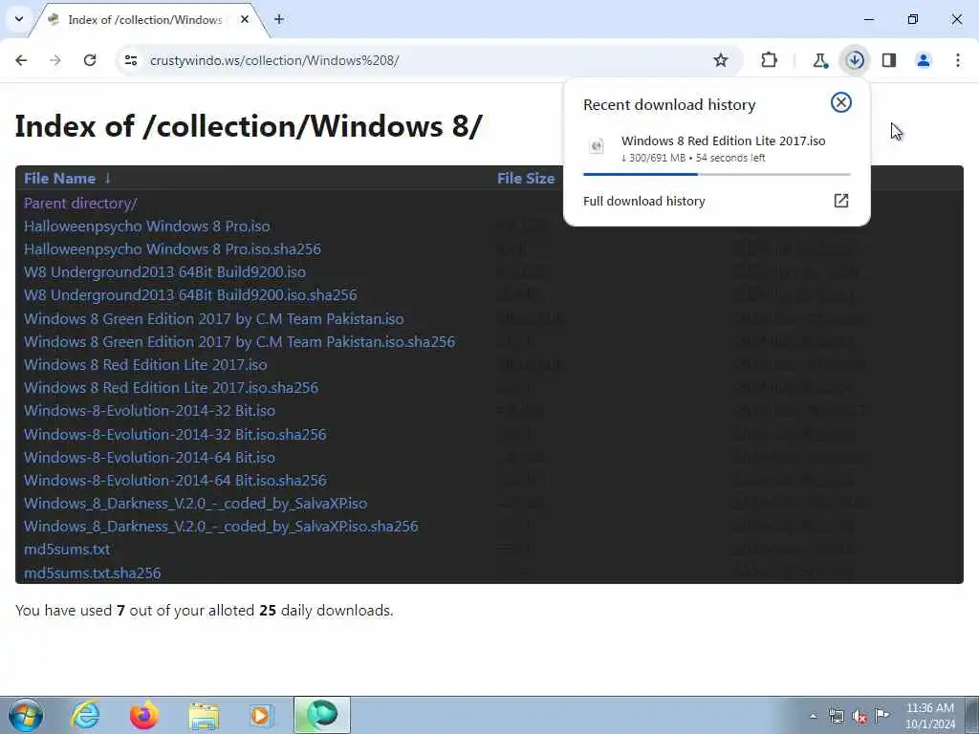Select the Index of /collection/Windows tab
The width and height of the screenshot is (979, 734).
[145, 20]
